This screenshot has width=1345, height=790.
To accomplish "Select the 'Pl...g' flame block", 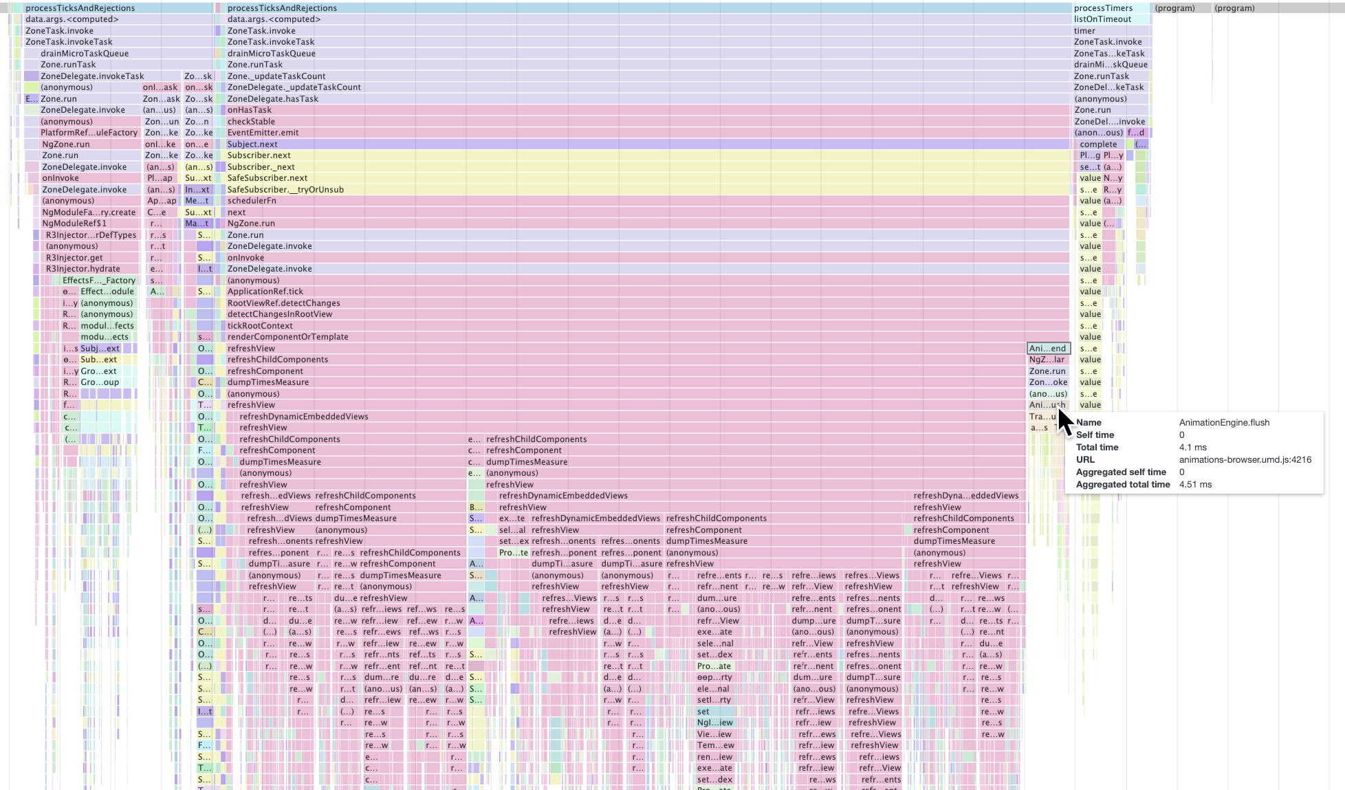I will pos(1090,155).
